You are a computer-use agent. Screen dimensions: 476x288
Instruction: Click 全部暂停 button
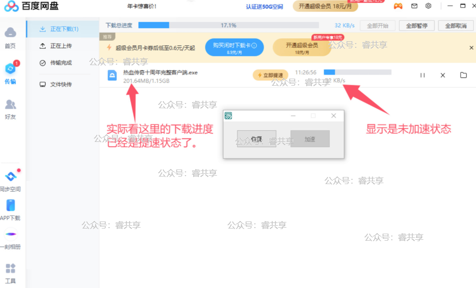point(416,26)
